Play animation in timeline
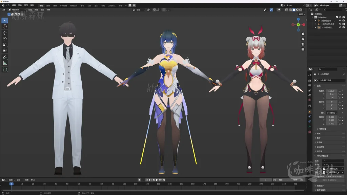The height and width of the screenshot is (195, 347). (x=157, y=180)
